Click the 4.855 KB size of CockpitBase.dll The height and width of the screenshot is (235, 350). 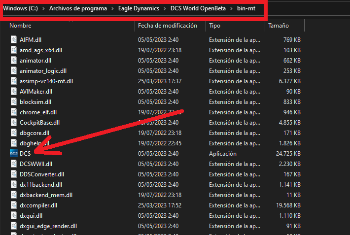click(x=290, y=123)
